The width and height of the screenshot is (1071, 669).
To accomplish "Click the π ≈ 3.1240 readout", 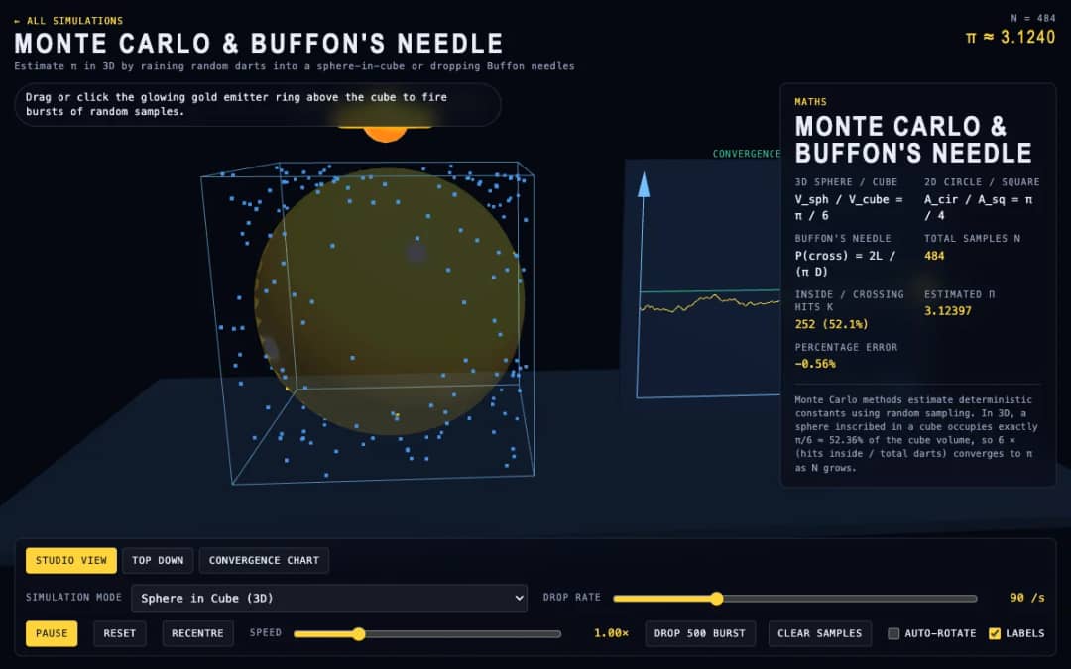I will (x=1011, y=37).
